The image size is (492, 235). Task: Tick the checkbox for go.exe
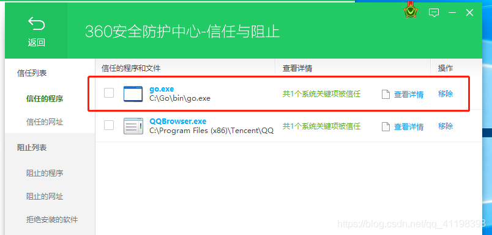pyautogui.click(x=109, y=93)
